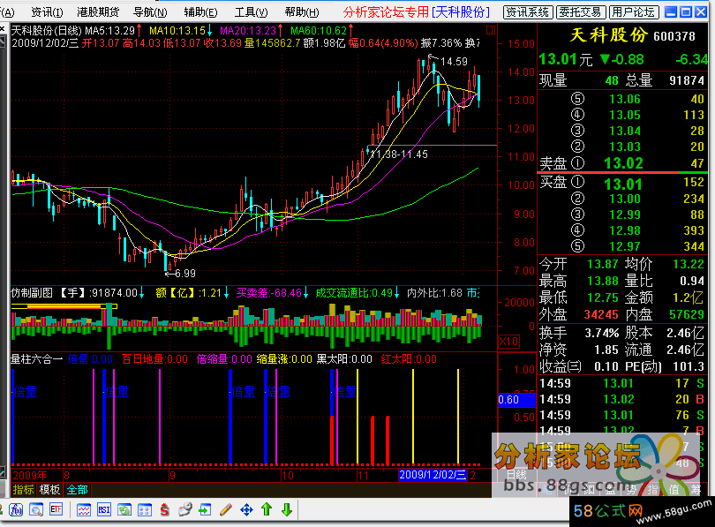Click the 外盘 value 34245
The width and height of the screenshot is (715, 527).
601,314
